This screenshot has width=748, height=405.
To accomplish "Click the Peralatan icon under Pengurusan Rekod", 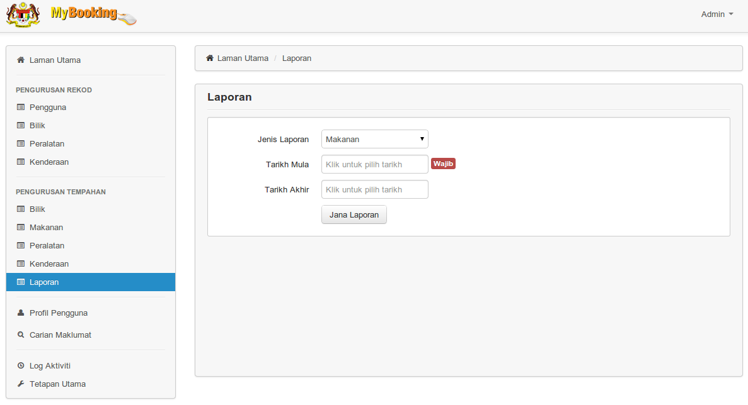I will pyautogui.click(x=21, y=143).
